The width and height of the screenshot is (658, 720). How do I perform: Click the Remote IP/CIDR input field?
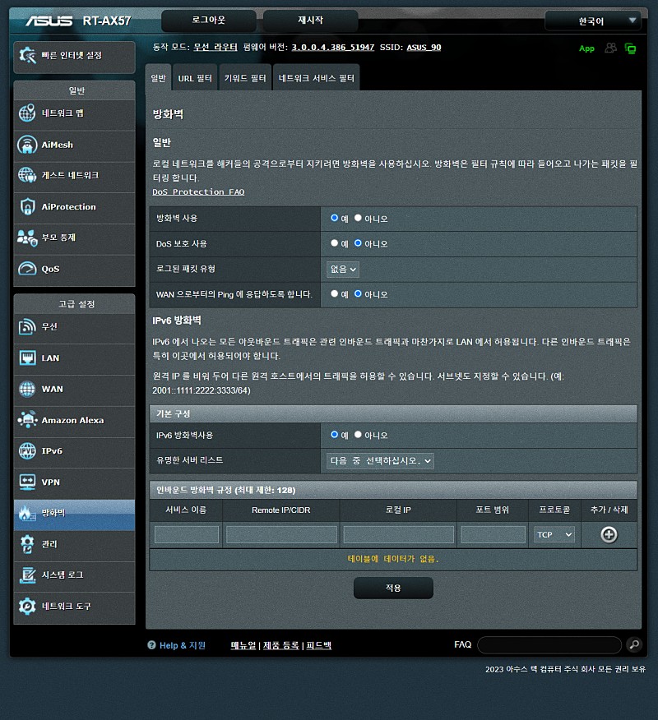pos(281,534)
